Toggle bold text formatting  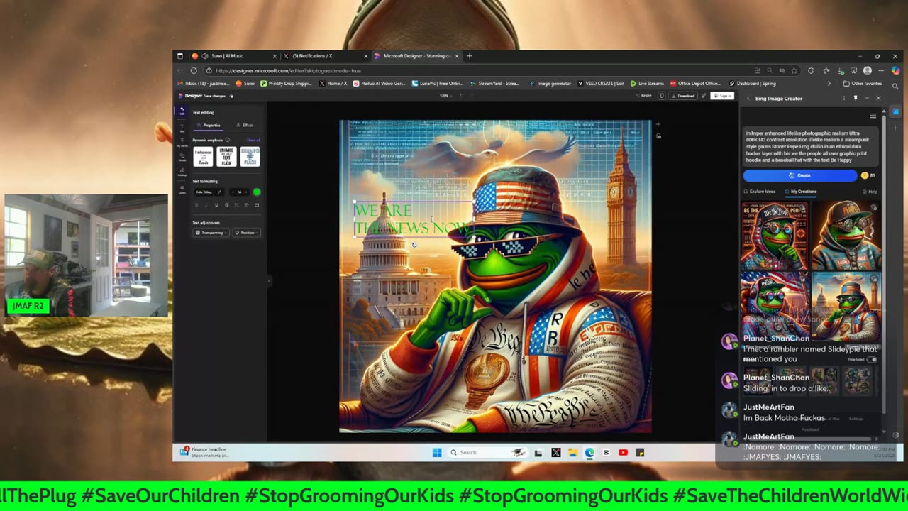(196, 205)
